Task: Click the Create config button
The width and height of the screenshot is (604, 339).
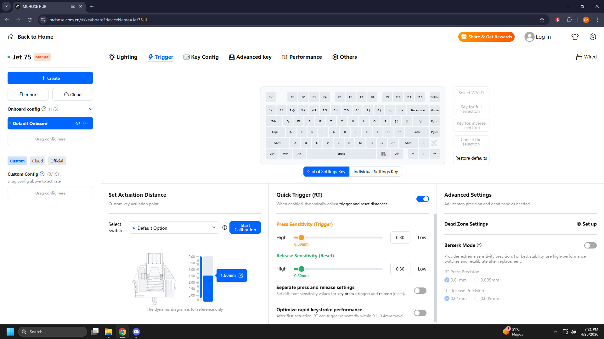Action: [x=50, y=78]
